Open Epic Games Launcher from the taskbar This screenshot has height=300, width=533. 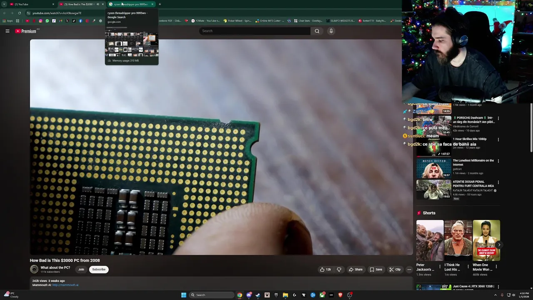[276, 295]
